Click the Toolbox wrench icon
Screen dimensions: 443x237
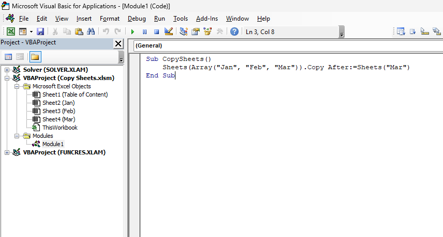[x=219, y=31]
